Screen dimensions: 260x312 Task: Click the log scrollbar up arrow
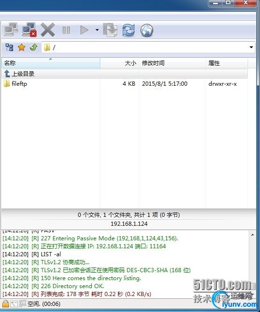(x=253, y=235)
